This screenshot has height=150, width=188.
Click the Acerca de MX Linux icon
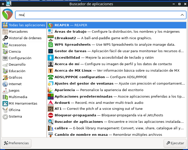click(x=50, y=71)
